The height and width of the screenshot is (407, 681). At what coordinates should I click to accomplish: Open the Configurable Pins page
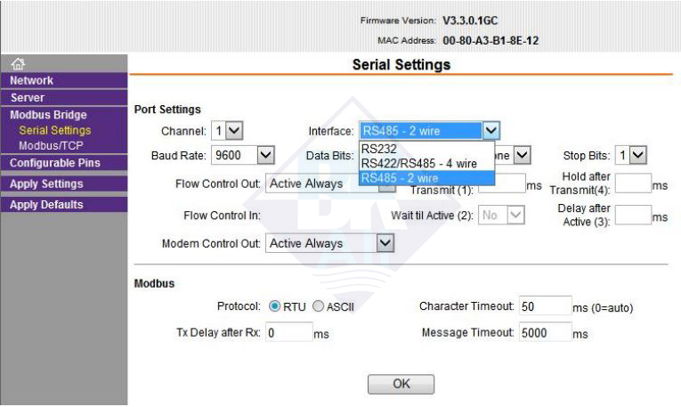64,163
